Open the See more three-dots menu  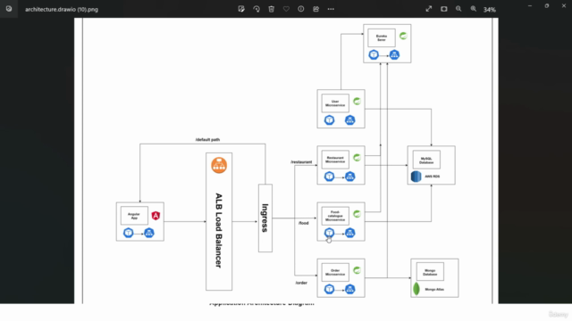point(331,9)
